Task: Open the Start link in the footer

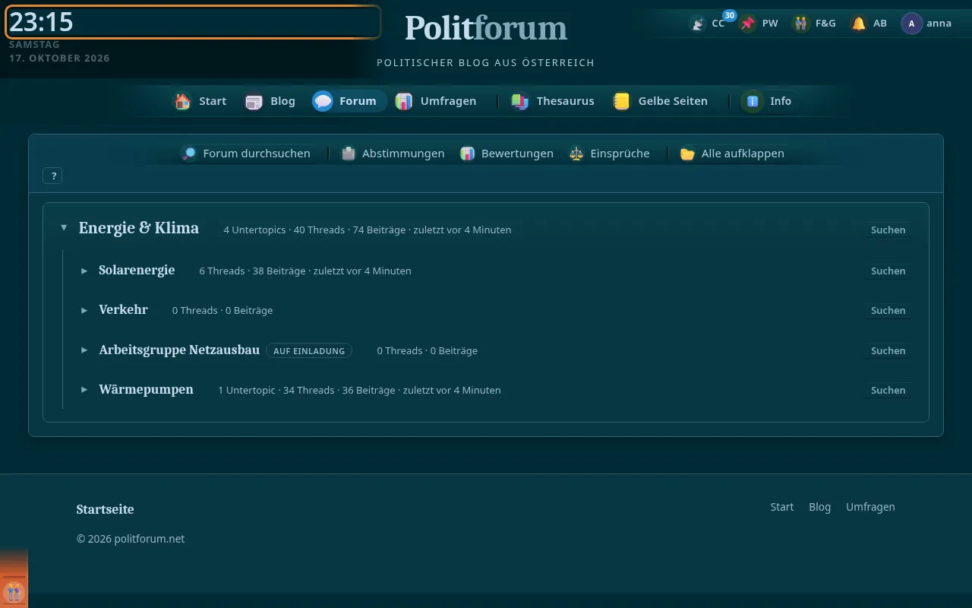Action: pyautogui.click(x=781, y=507)
